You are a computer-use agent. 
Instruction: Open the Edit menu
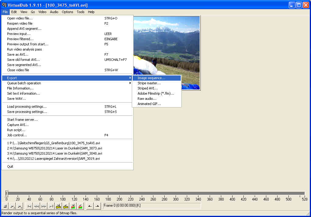(14, 12)
